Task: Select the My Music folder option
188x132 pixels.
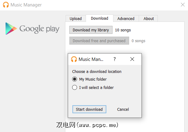Action: point(75,79)
